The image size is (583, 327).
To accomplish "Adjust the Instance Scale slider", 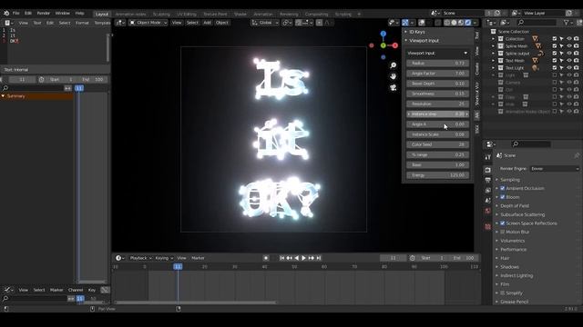I will [437, 134].
